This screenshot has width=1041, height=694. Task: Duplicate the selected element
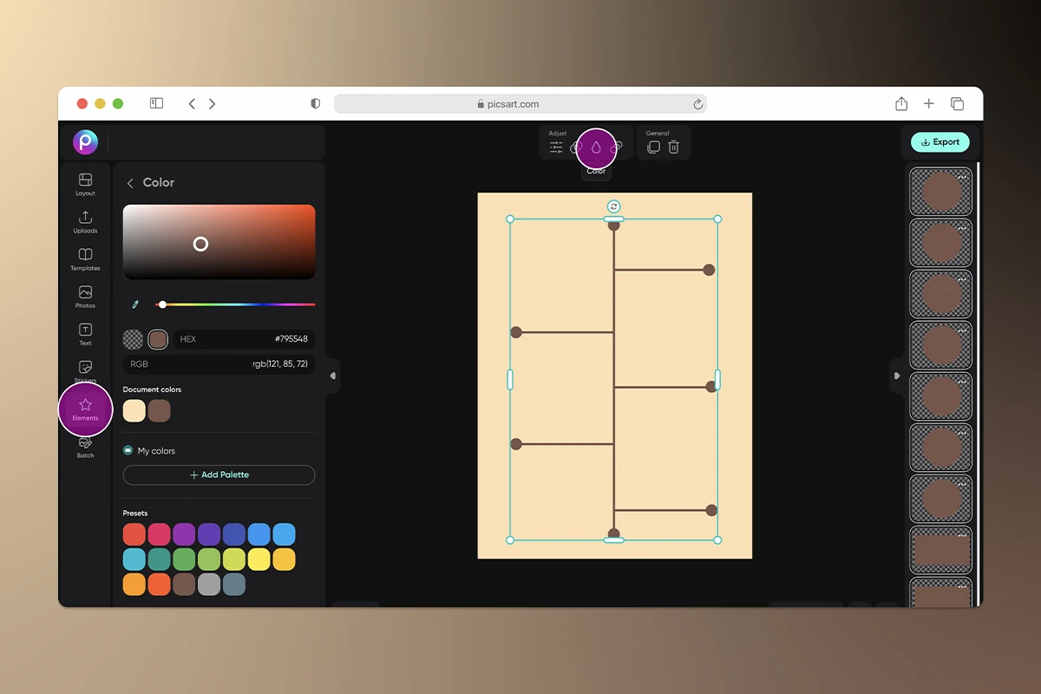tap(653, 147)
